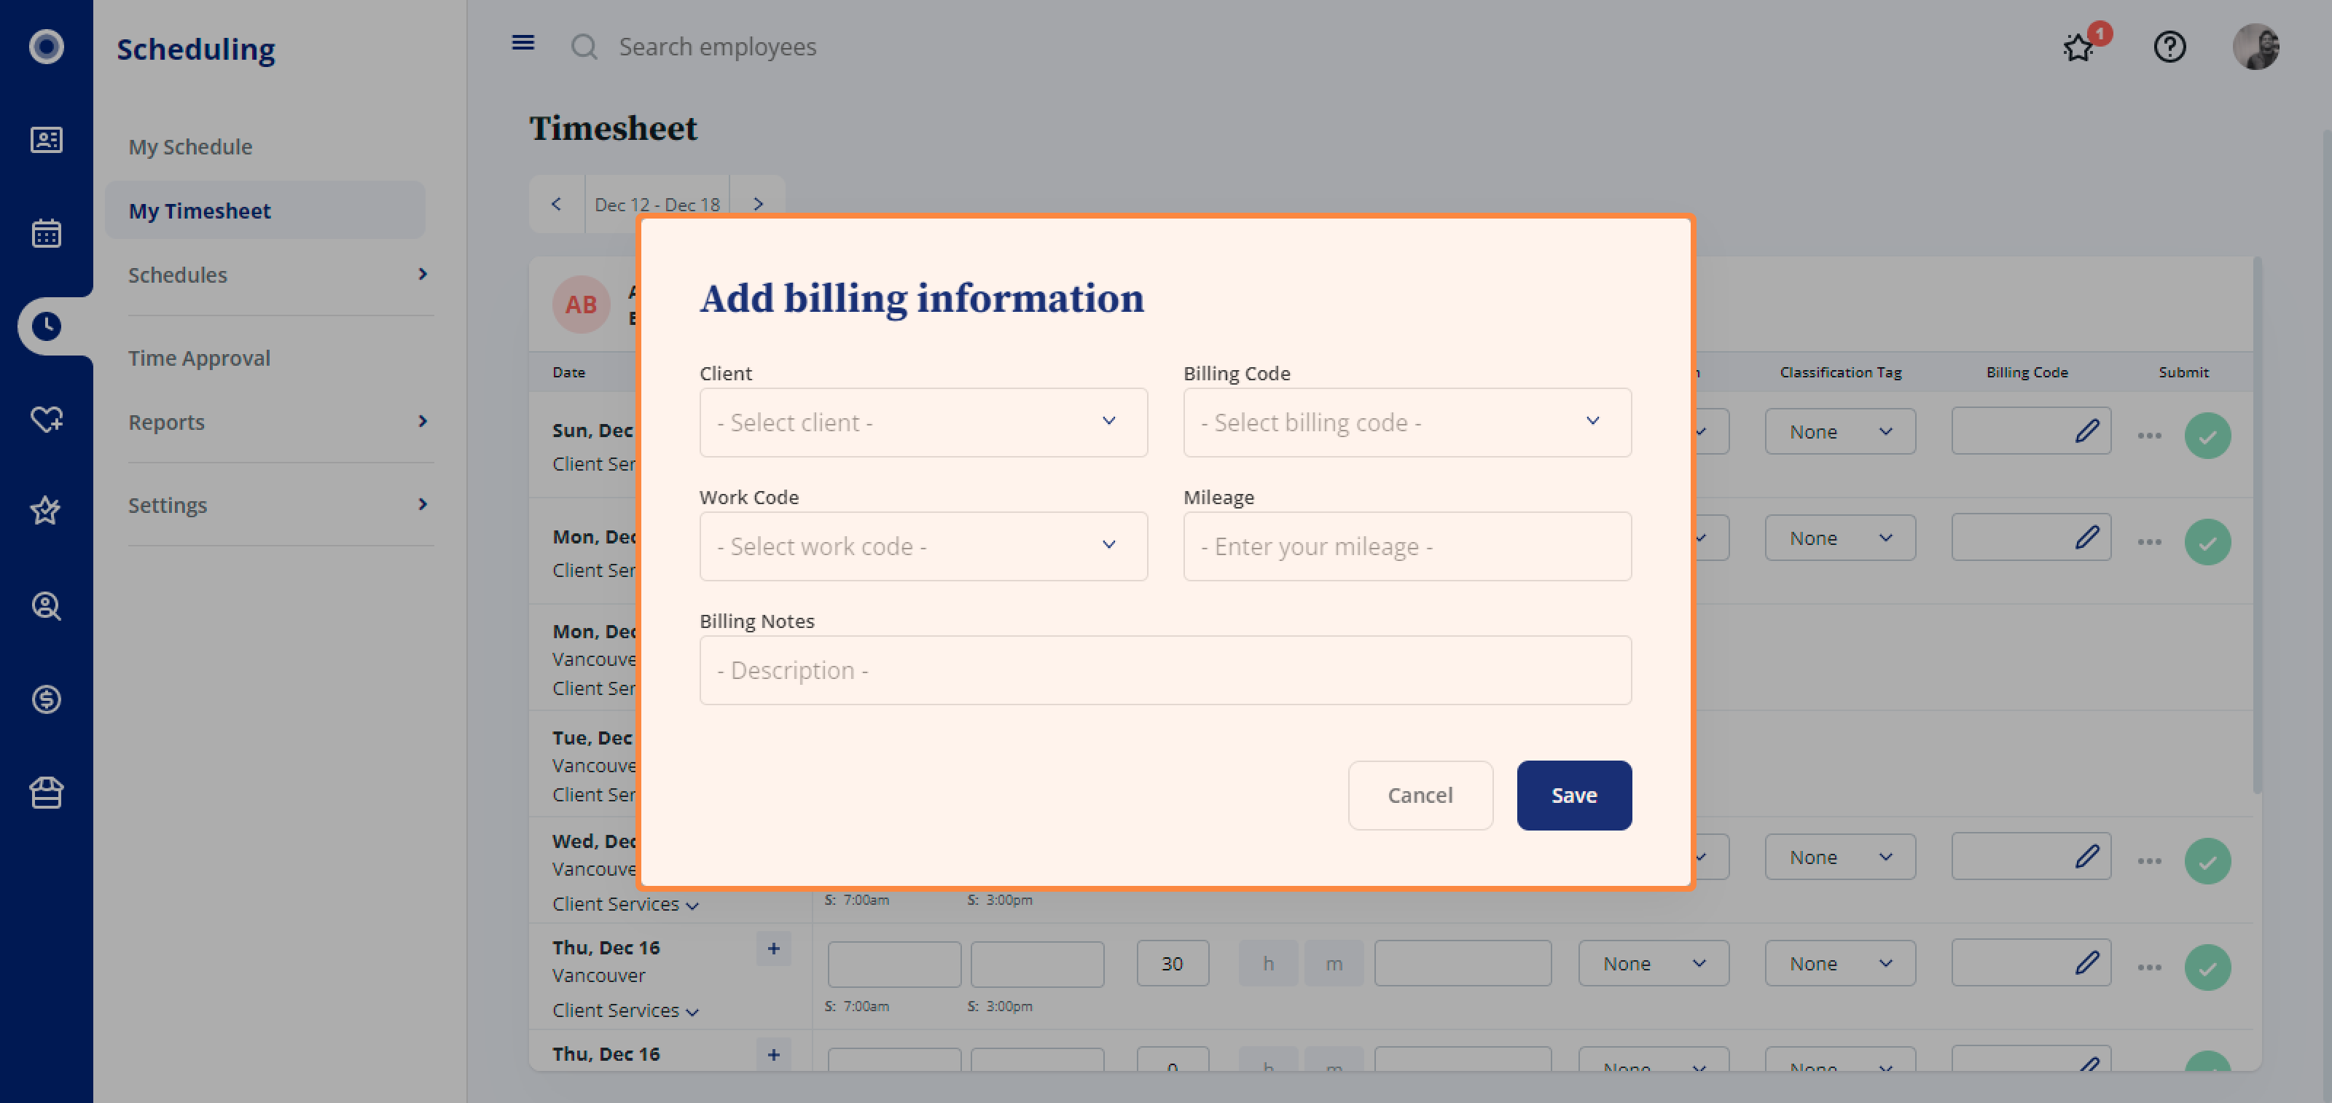Open the help question mark icon
The height and width of the screenshot is (1103, 2332).
(x=2169, y=46)
